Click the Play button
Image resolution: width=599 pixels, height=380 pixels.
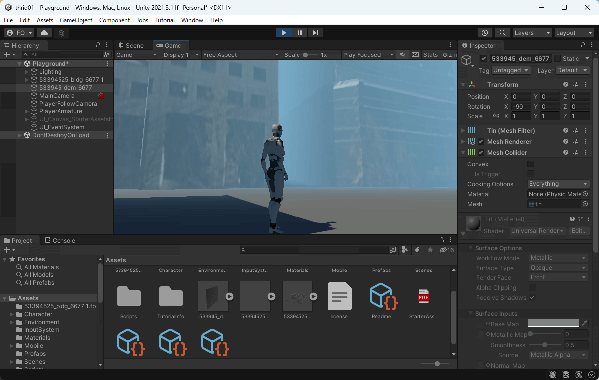(284, 33)
